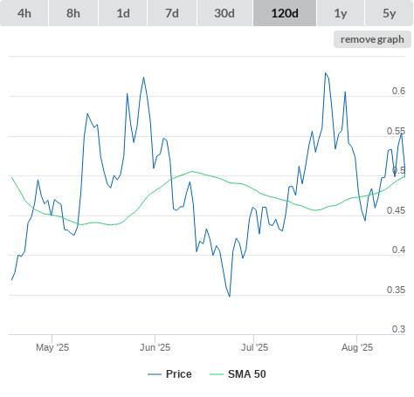Click the remove graph button
This screenshot has height=397, width=414.
[x=372, y=39]
